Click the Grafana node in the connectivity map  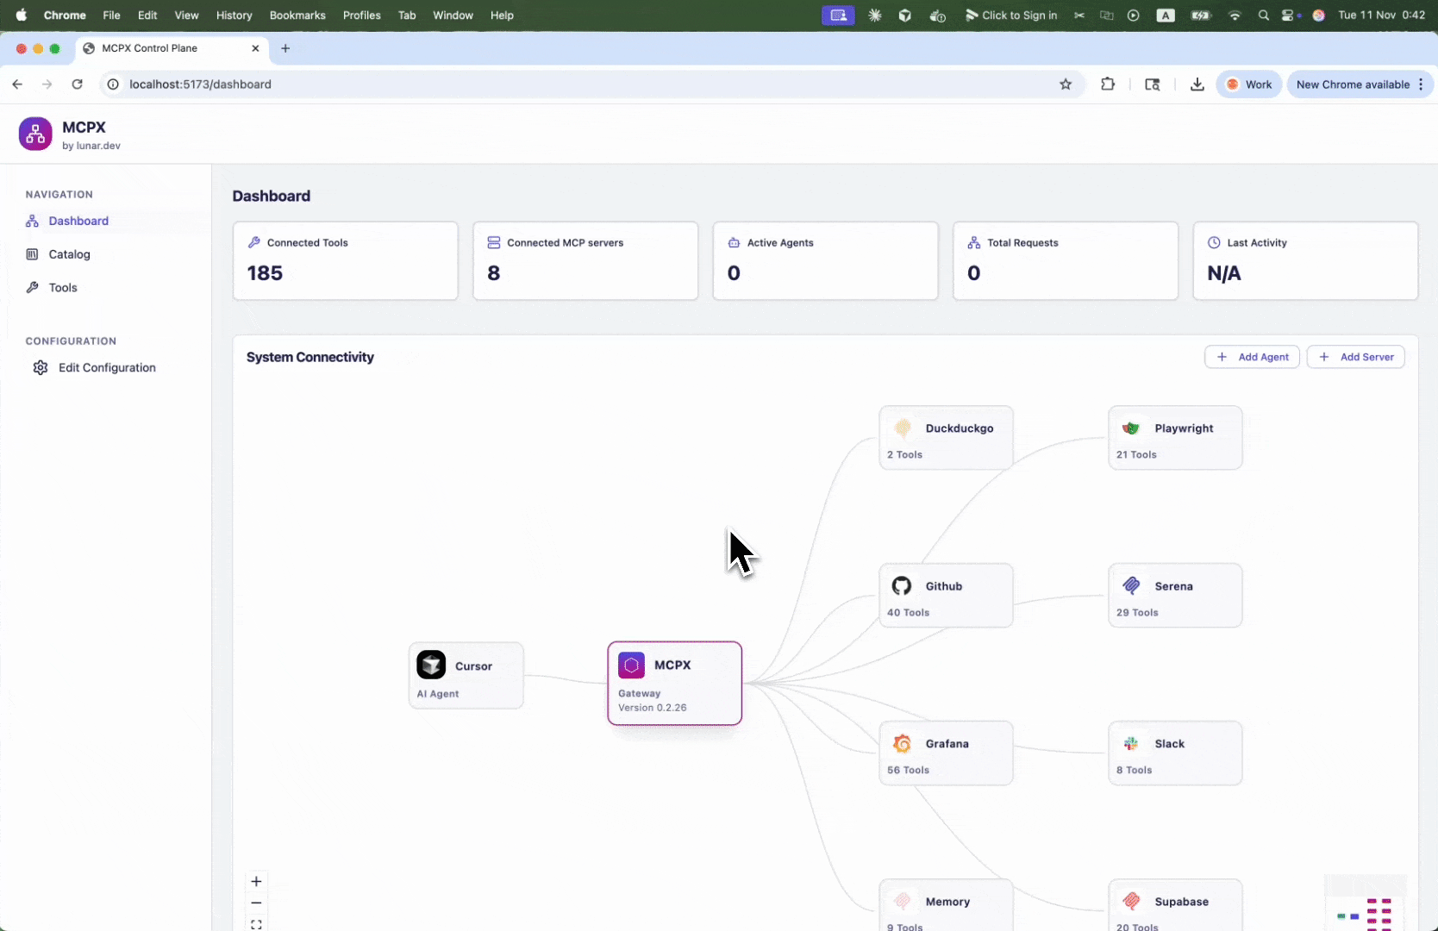coord(946,752)
